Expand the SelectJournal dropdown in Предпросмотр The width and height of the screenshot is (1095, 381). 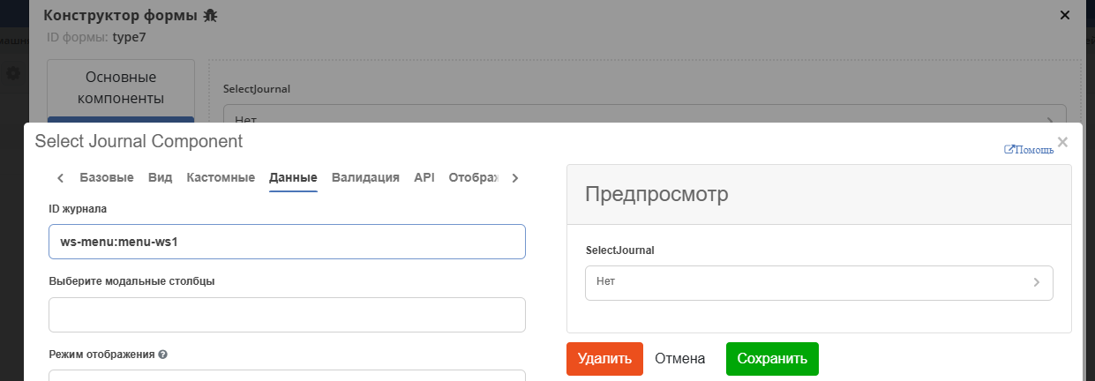pyautogui.click(x=818, y=283)
